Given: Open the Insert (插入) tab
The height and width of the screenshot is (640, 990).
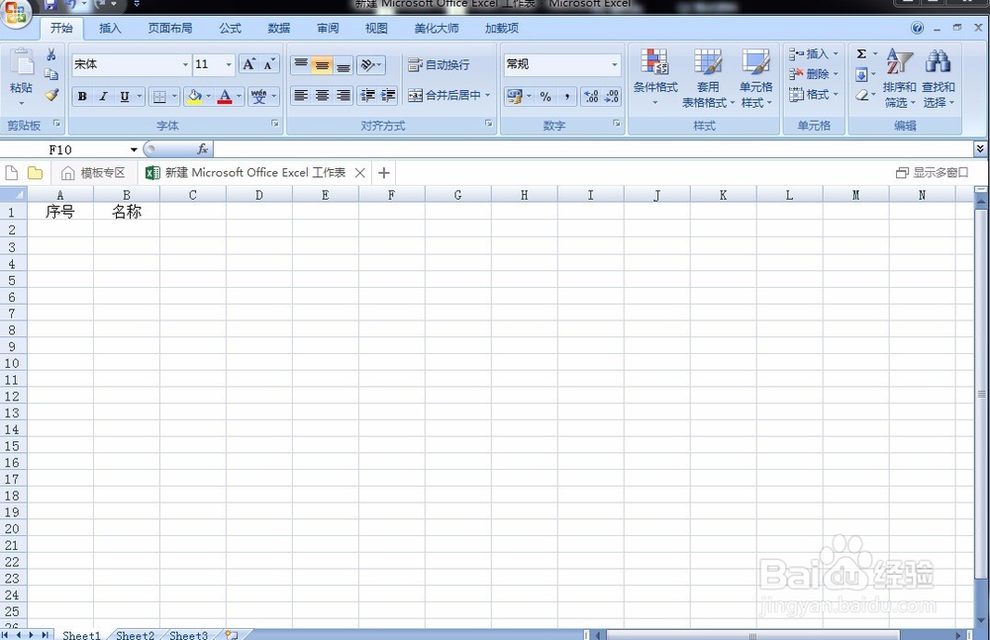Looking at the screenshot, I should pyautogui.click(x=109, y=29).
